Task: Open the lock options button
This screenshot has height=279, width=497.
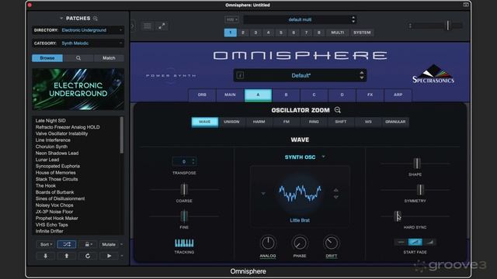Action: [87, 244]
